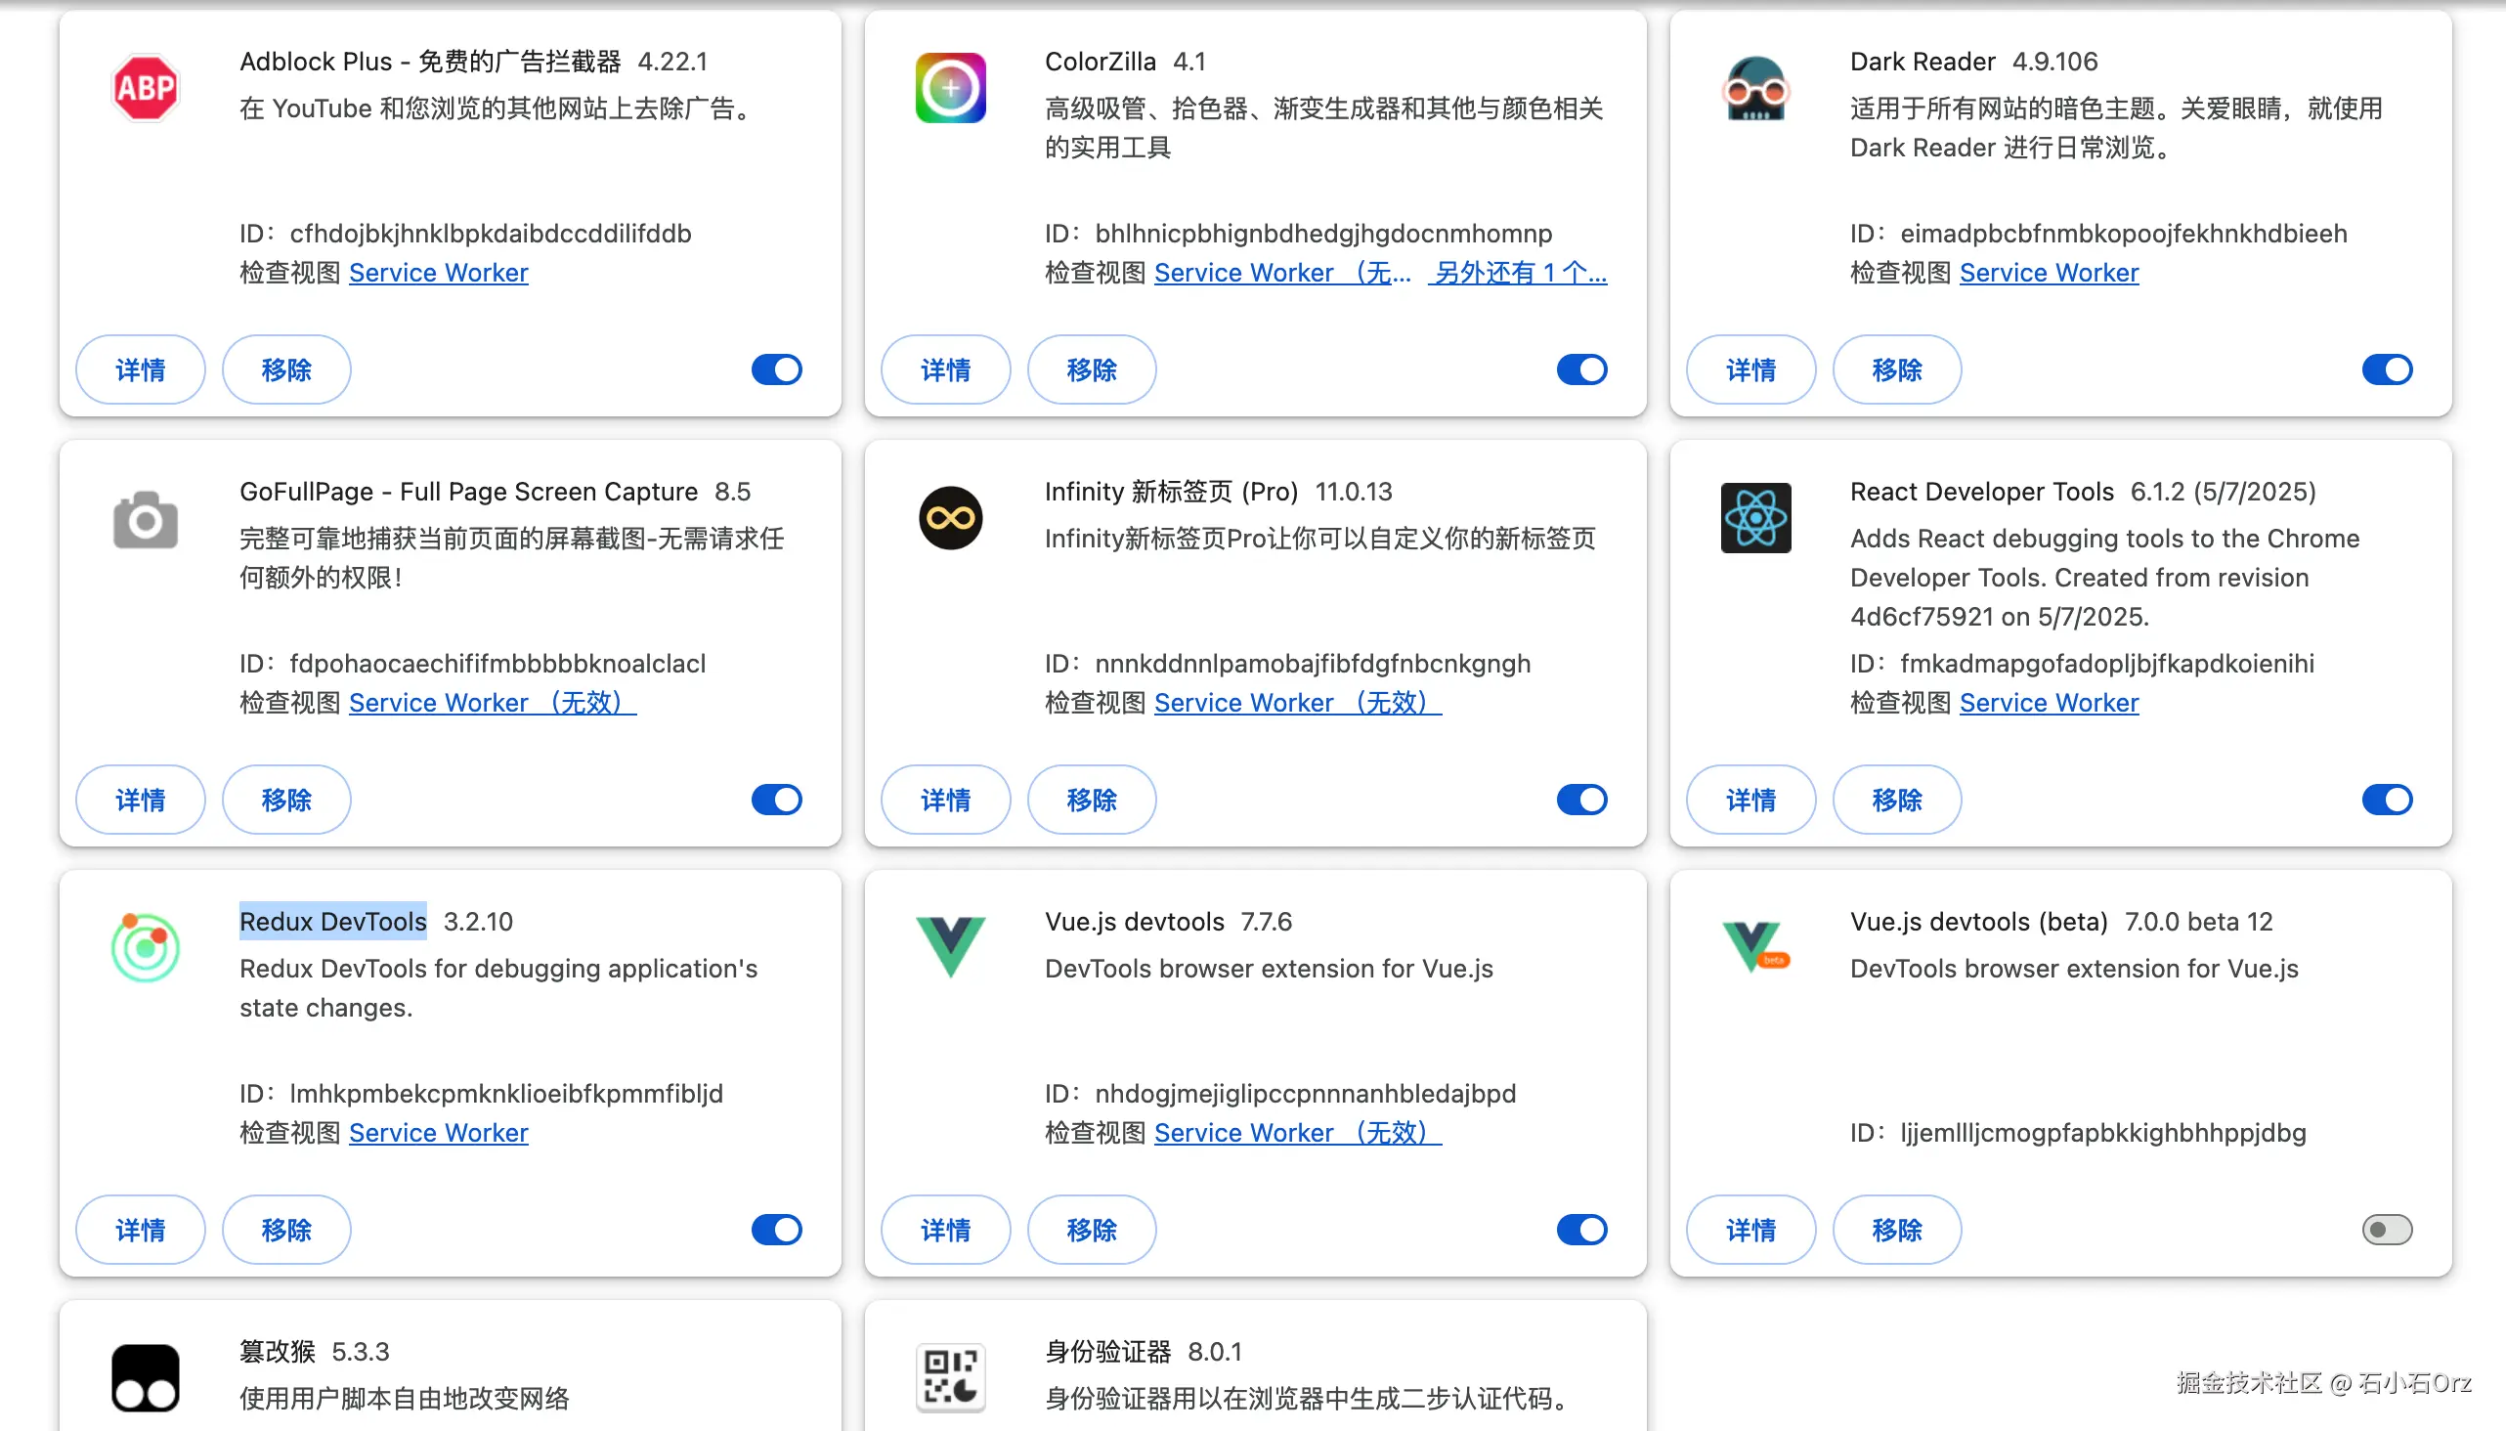Open details (详情) for Dark Reader
The width and height of the screenshot is (2506, 1431).
pos(1750,369)
